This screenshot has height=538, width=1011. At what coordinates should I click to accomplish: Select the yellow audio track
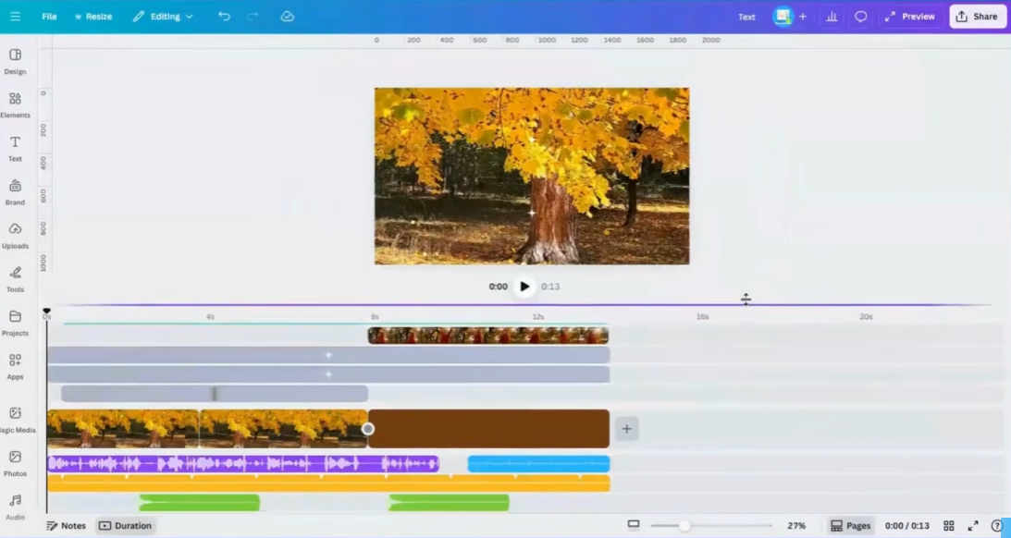click(329, 483)
